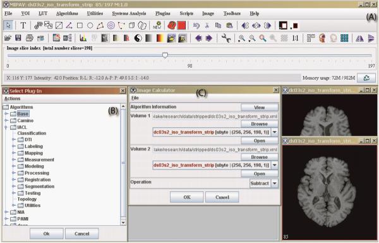Viewport: 379px width, 243px height.
Task: Open the Actions menu in Select Plug-In
Action: point(13,99)
